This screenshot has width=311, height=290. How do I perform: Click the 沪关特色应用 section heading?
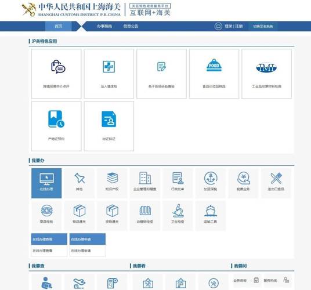click(44, 41)
